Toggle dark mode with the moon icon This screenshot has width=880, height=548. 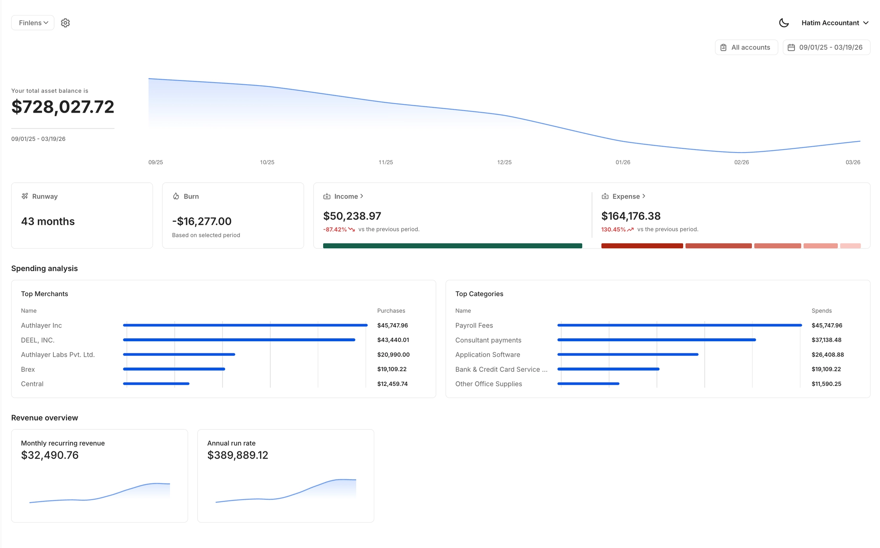[x=784, y=23]
